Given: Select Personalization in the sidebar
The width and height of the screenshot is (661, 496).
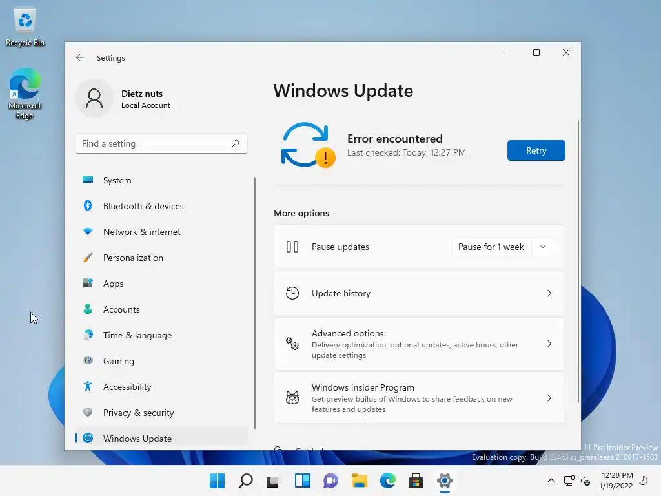Looking at the screenshot, I should tap(161, 257).
